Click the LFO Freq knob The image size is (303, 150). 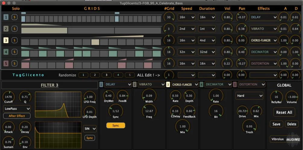pos(90,97)
